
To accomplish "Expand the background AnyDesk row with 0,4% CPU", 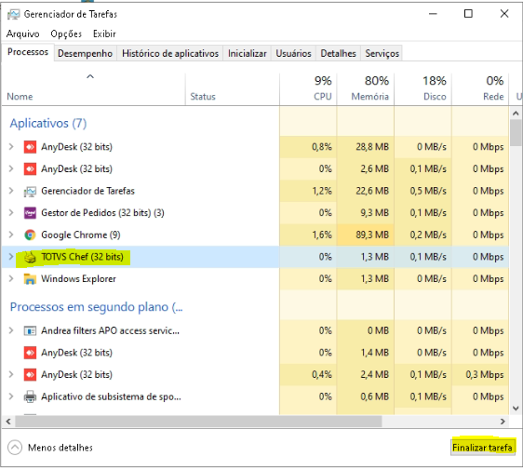I will click(x=11, y=374).
